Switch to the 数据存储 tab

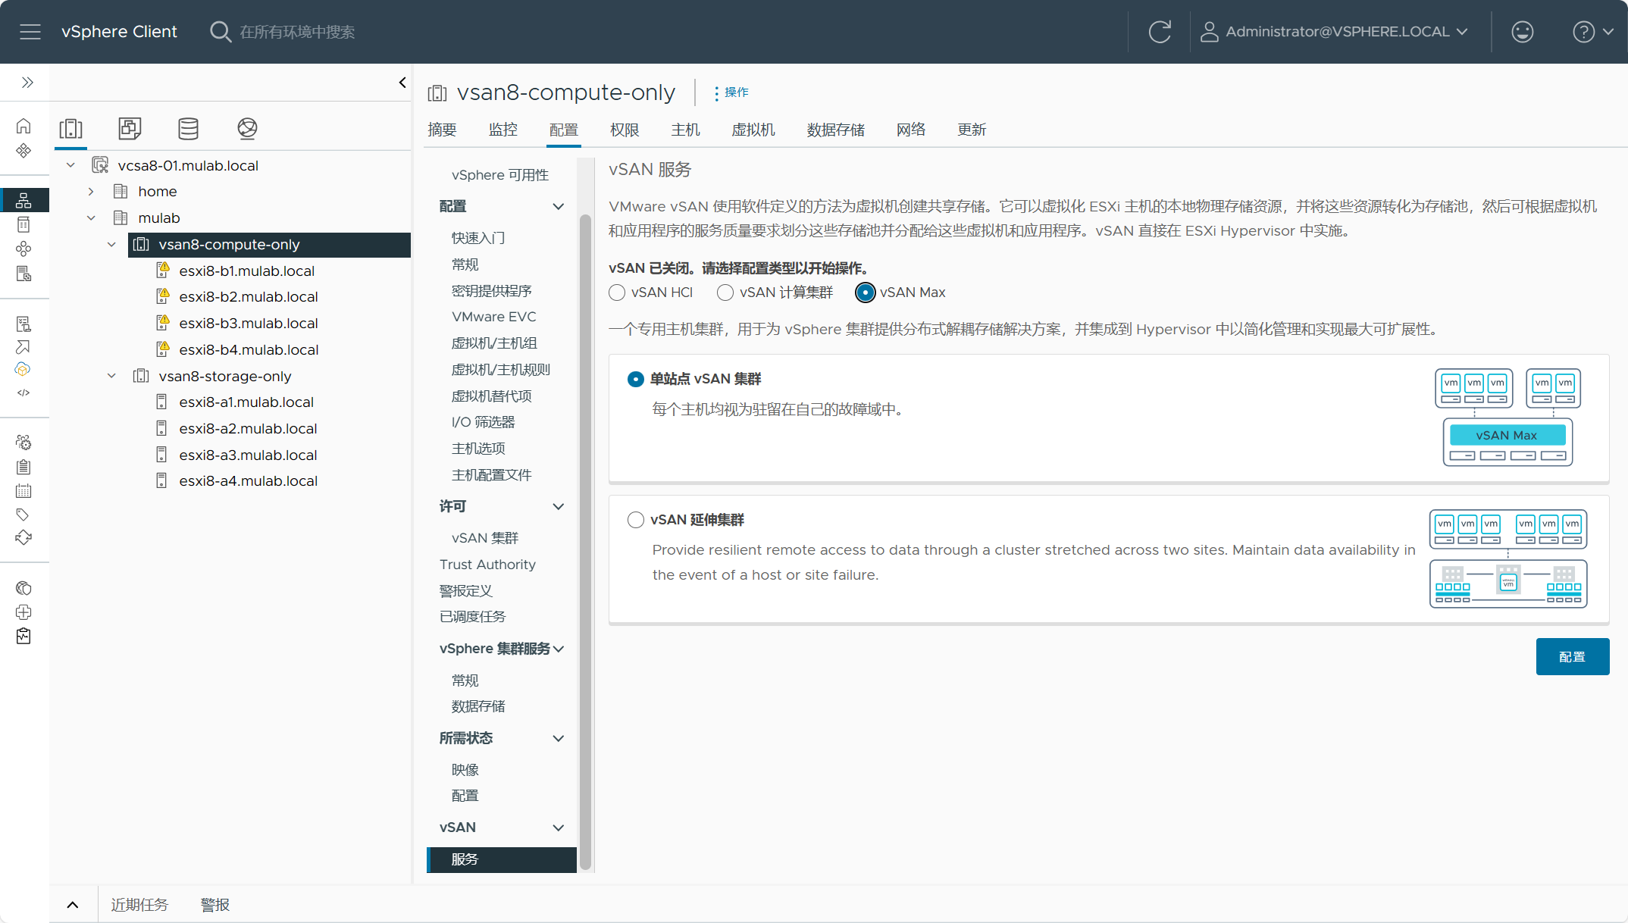coord(835,130)
